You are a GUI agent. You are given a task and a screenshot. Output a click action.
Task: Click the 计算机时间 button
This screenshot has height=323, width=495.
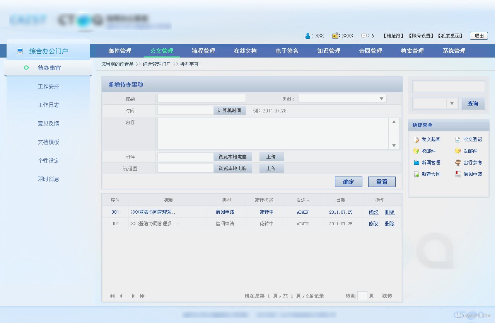click(230, 110)
